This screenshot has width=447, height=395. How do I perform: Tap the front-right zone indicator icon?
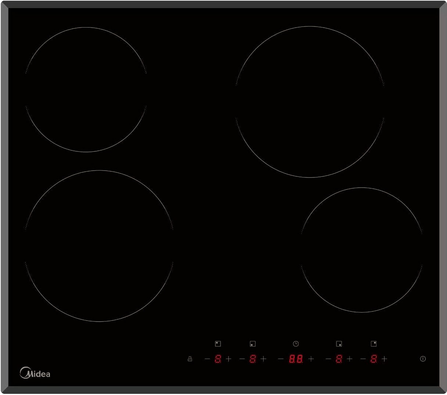coord(339,344)
